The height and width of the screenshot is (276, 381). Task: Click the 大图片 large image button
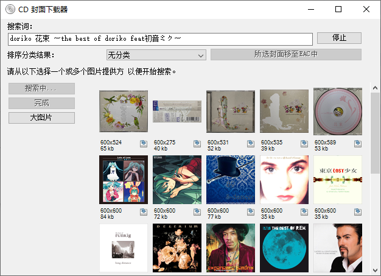click(x=41, y=118)
